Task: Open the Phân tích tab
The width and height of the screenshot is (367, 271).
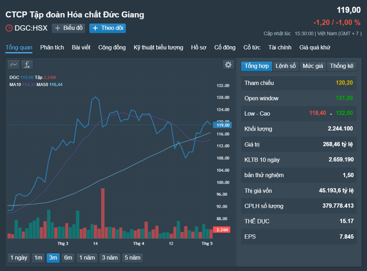Action: [x=52, y=47]
